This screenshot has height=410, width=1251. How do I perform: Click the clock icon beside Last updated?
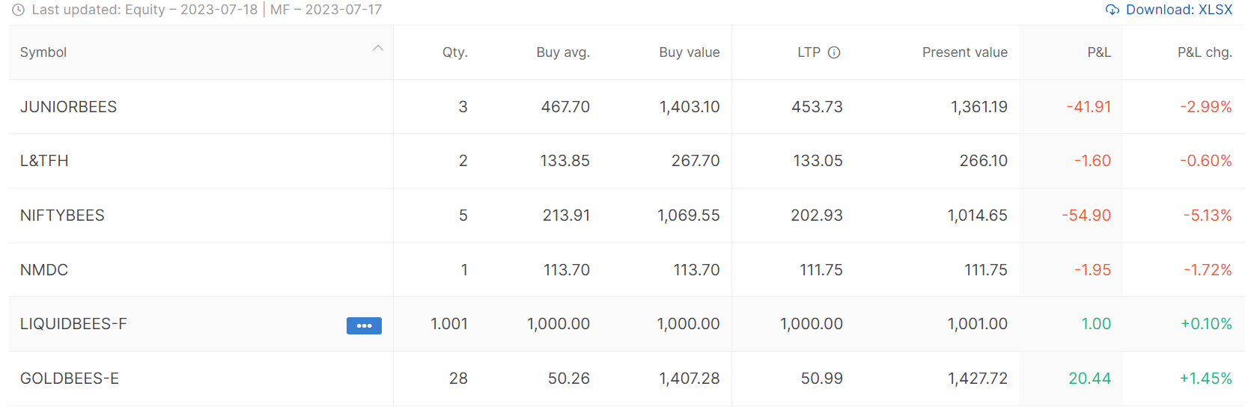pyautogui.click(x=19, y=10)
